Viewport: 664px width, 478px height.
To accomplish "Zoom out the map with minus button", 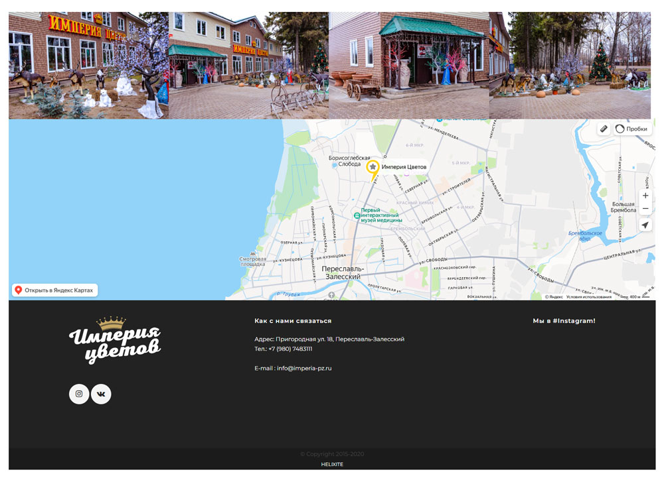I will coord(645,209).
